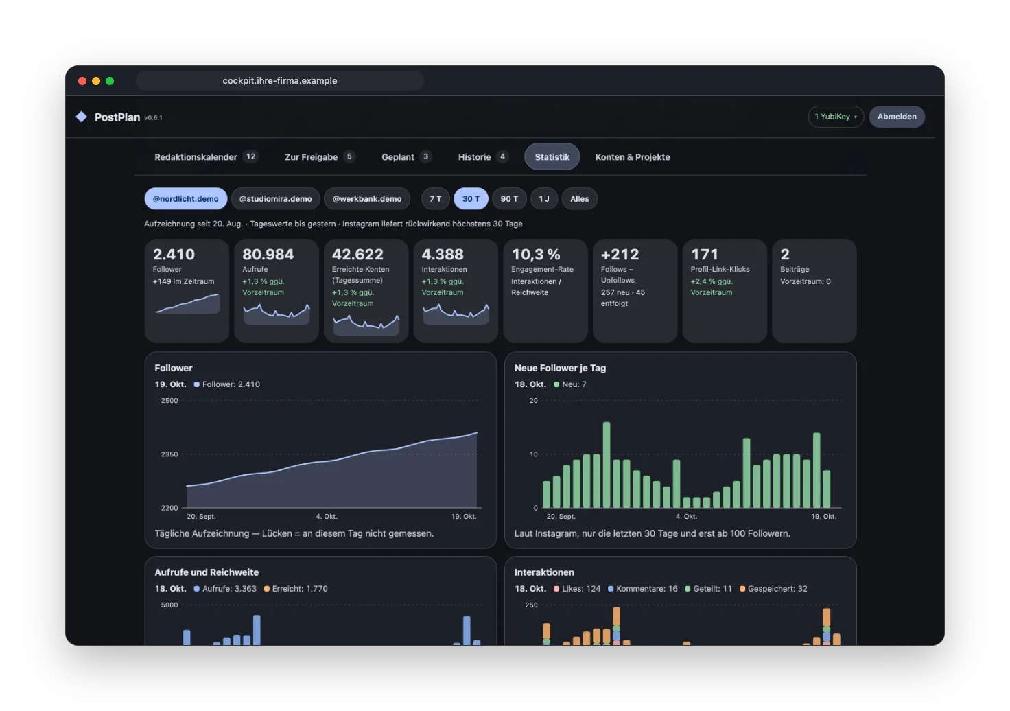Select the @nordlicht.demo account chip

pos(186,199)
